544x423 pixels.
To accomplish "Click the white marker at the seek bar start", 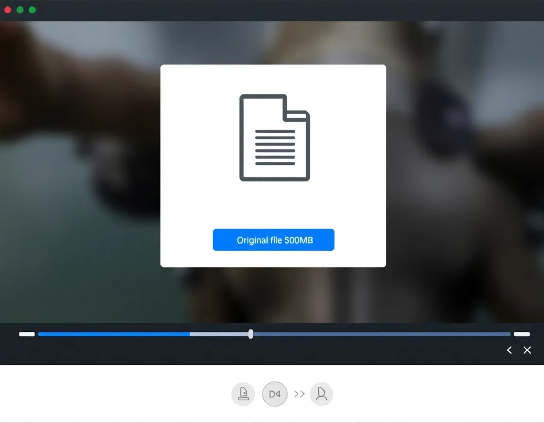I will point(26,334).
